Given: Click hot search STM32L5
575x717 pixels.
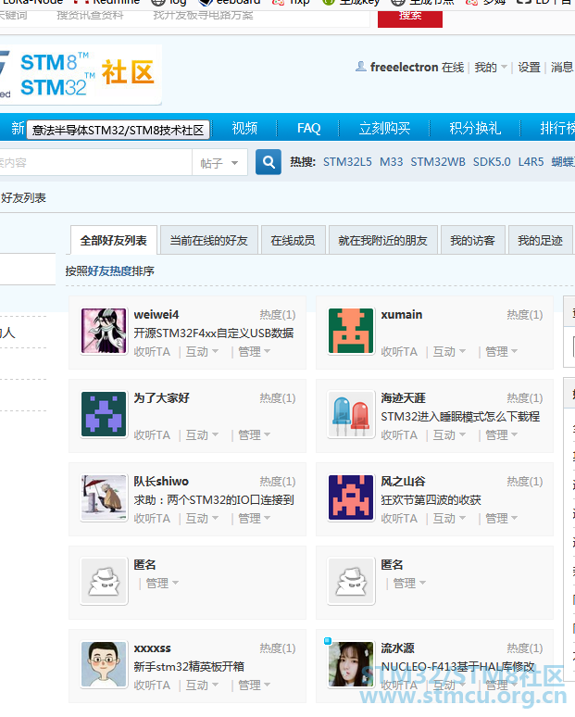Looking at the screenshot, I should pos(347,162).
